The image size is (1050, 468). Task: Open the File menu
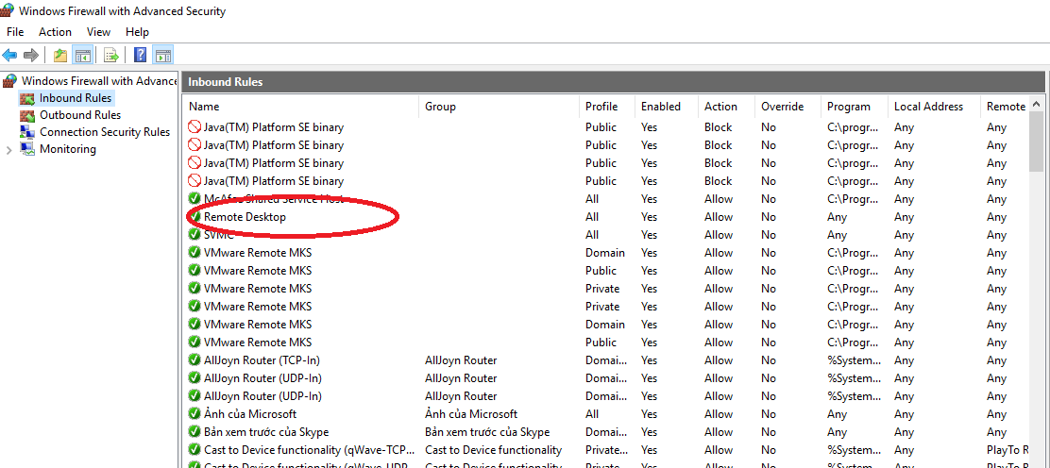pyautogui.click(x=15, y=31)
